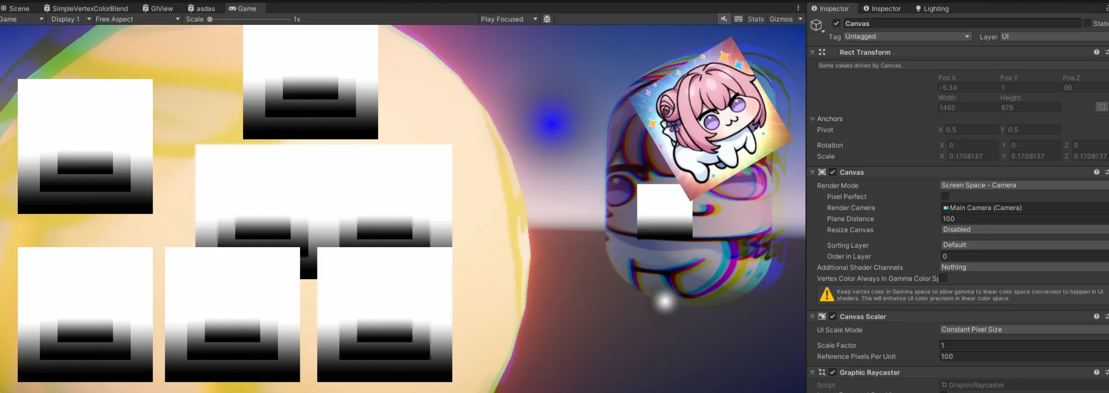Image resolution: width=1109 pixels, height=393 pixels.
Task: Click the GraphicRaycaster script field
Action: click(1024, 385)
